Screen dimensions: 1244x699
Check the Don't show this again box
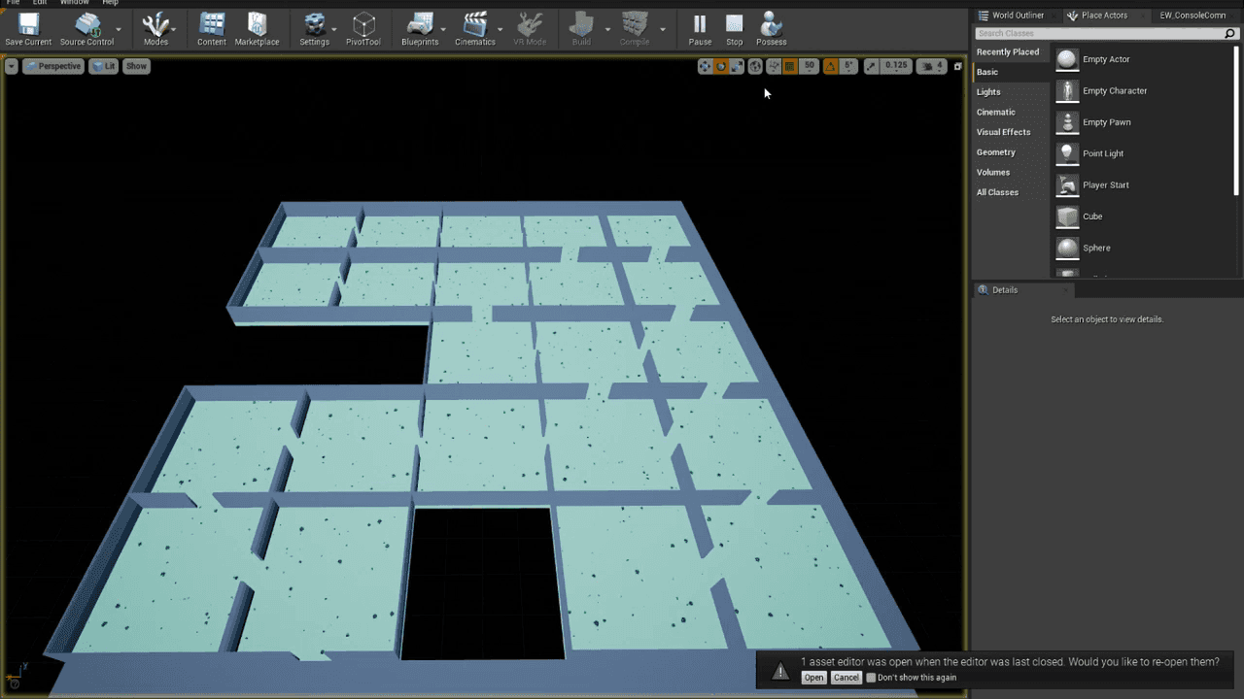(871, 678)
